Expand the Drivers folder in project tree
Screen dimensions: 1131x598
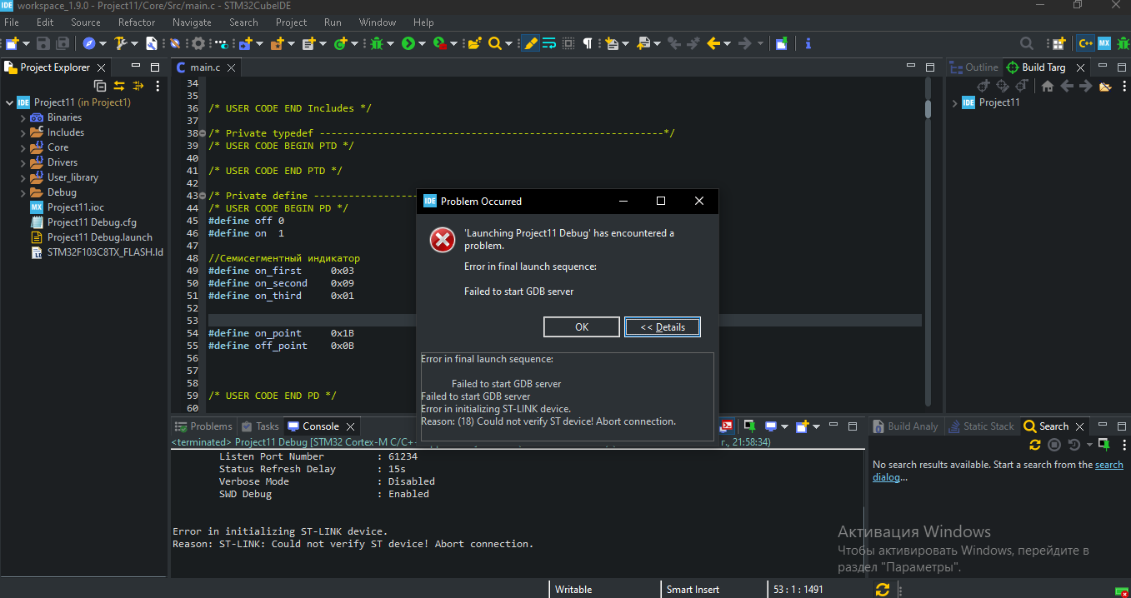pyautogui.click(x=23, y=162)
